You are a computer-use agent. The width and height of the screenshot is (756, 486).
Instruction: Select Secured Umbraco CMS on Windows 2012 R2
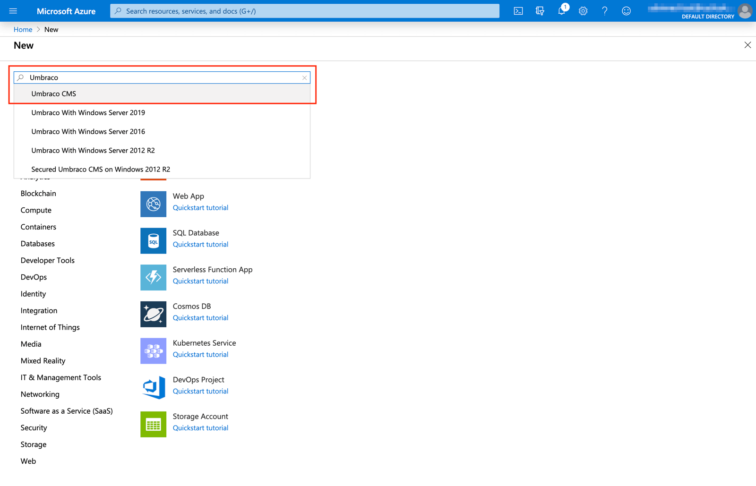pyautogui.click(x=162, y=169)
